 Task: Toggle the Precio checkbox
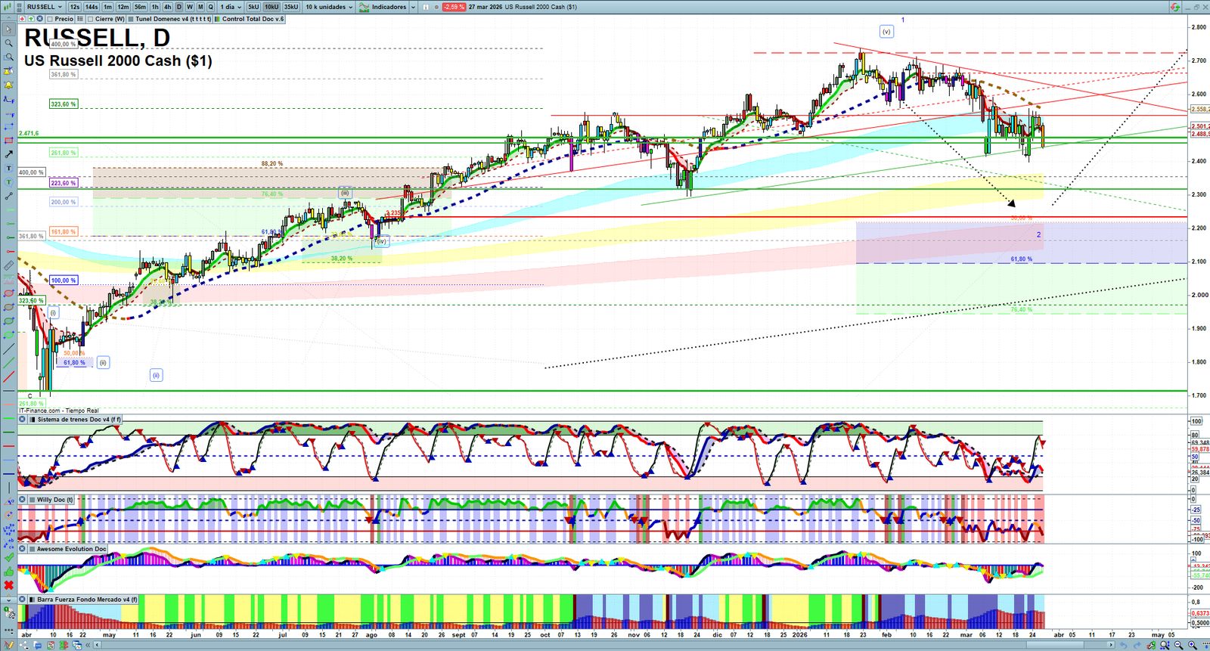coord(50,19)
